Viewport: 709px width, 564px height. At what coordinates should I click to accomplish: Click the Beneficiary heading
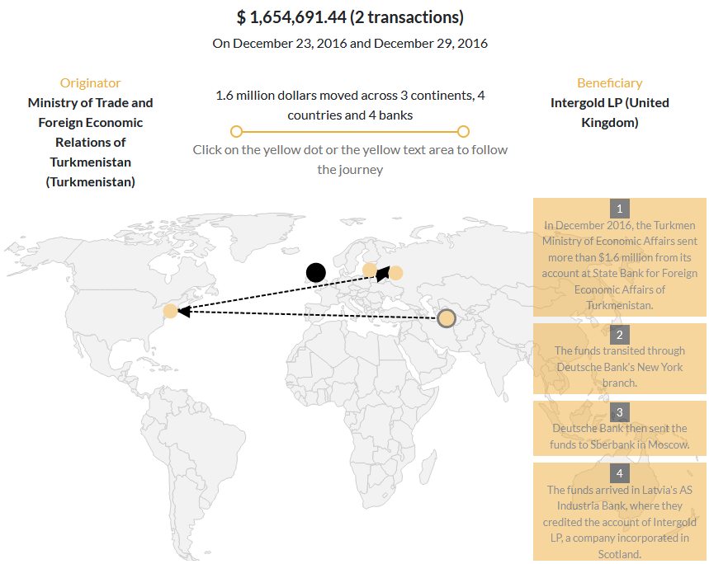pos(609,83)
